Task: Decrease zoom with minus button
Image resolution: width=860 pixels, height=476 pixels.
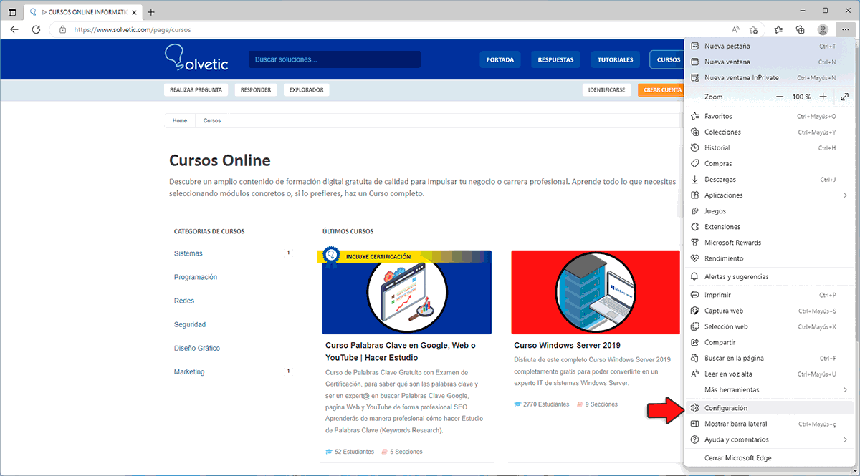Action: [780, 97]
